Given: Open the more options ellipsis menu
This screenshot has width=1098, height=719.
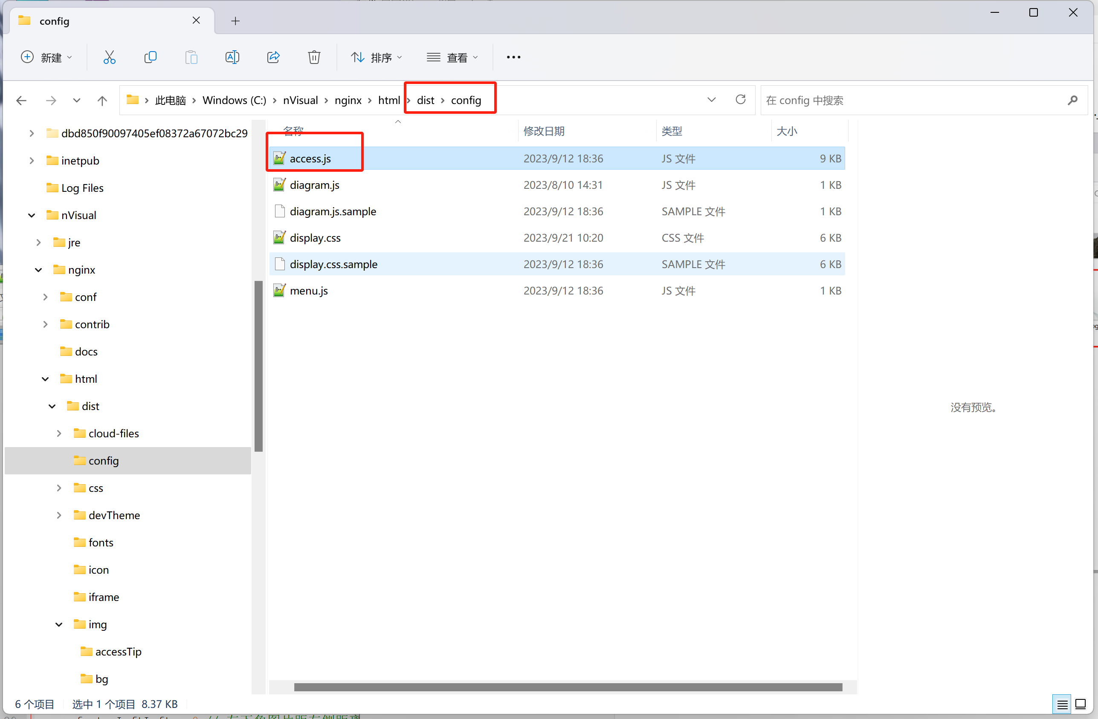Looking at the screenshot, I should 513,57.
